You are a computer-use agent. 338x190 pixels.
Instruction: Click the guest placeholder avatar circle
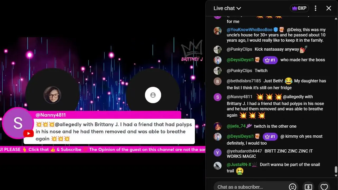coord(153,95)
